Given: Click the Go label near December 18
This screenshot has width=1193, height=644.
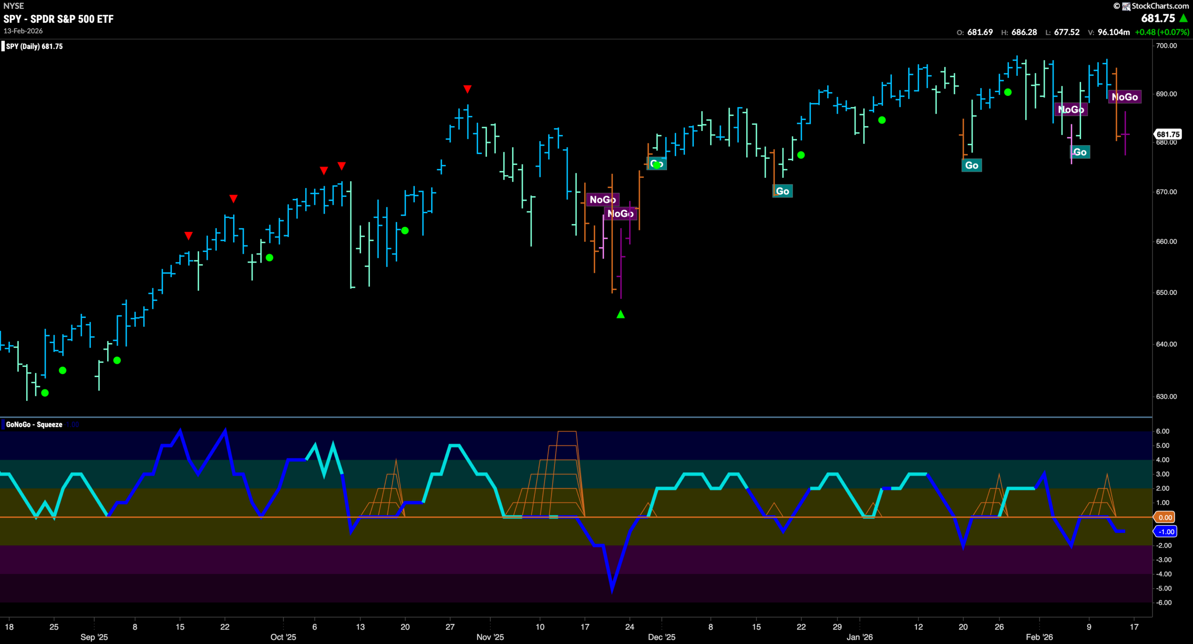Looking at the screenshot, I should [782, 191].
